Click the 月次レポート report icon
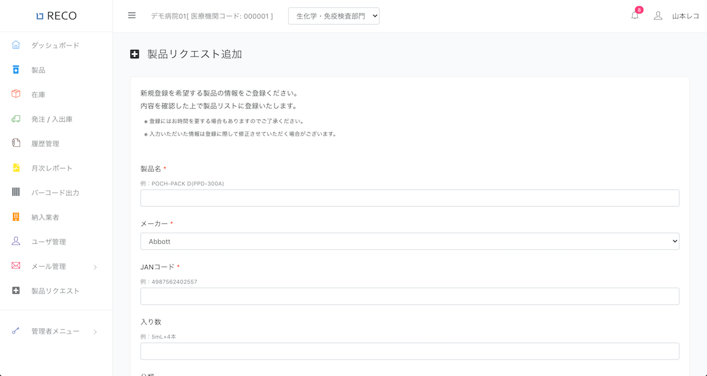The height and width of the screenshot is (376, 707). click(x=16, y=168)
